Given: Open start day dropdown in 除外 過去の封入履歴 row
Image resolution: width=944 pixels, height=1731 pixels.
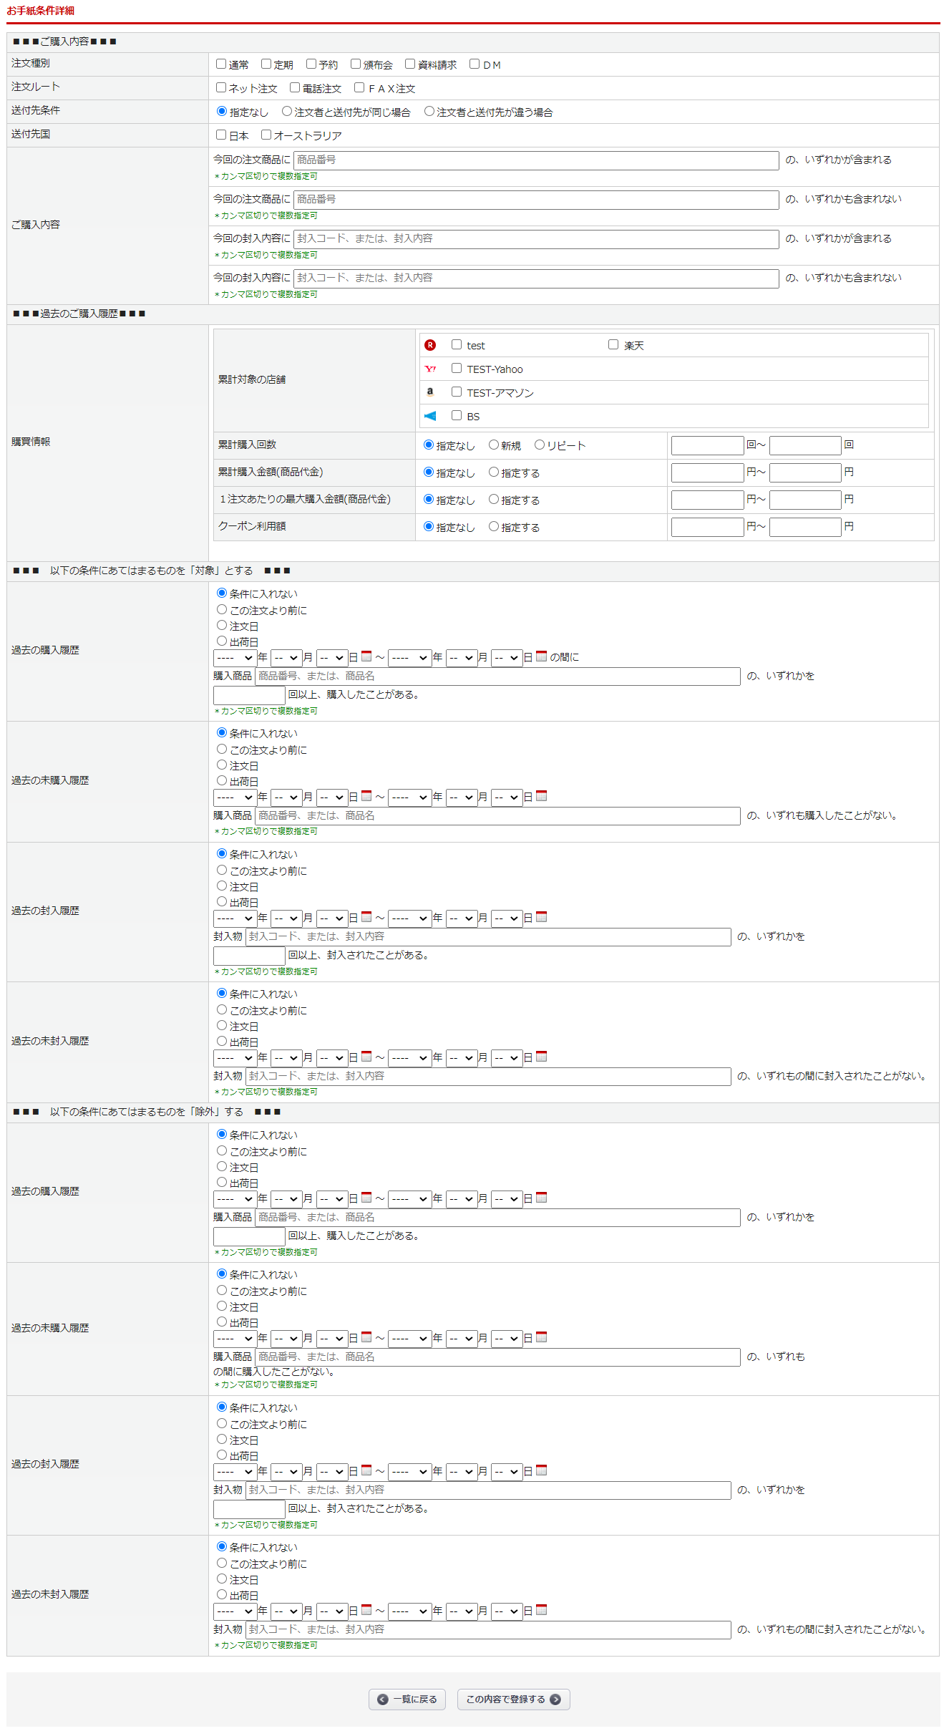Looking at the screenshot, I should tap(332, 1471).
